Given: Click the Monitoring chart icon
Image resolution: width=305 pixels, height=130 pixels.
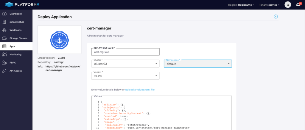Looking at the screenshot, I should tap(4, 54).
